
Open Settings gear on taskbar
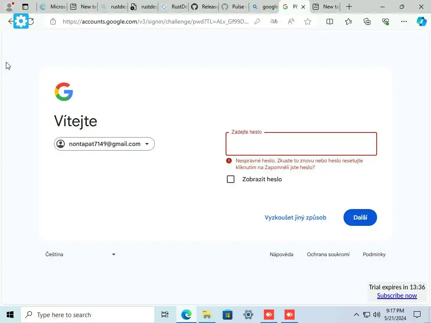[x=248, y=315]
